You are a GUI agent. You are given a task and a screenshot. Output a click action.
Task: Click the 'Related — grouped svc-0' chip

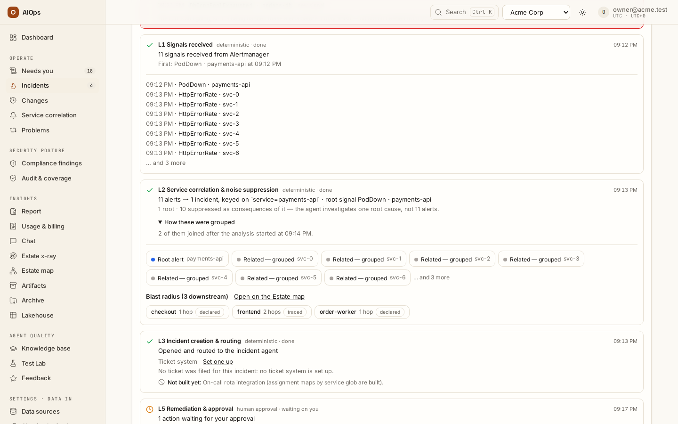tap(275, 259)
